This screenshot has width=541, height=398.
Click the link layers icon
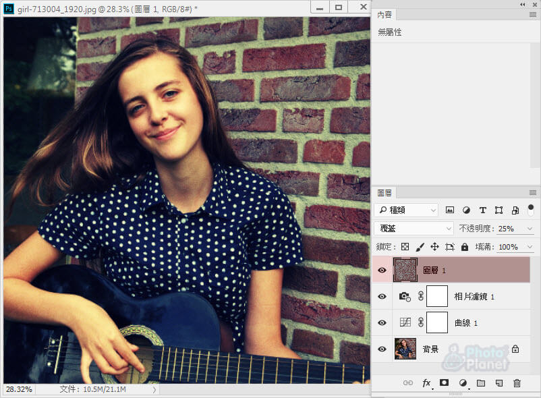pyautogui.click(x=408, y=383)
